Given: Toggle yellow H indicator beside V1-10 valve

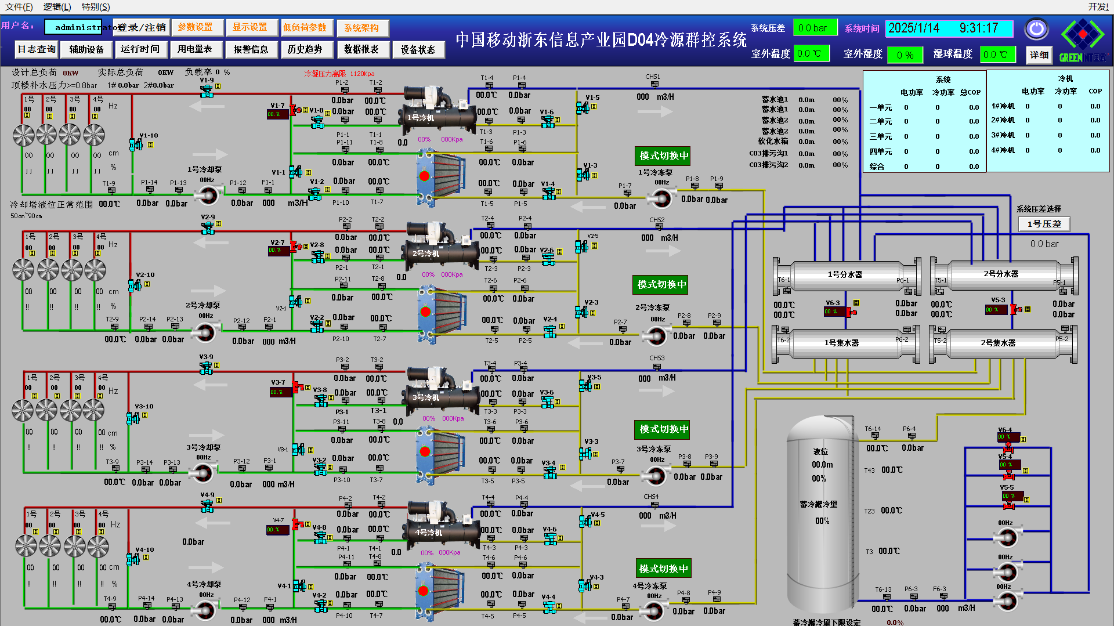Looking at the screenshot, I should click(150, 144).
